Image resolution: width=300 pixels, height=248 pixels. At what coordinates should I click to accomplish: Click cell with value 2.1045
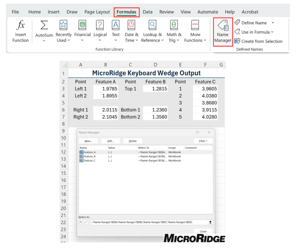[105, 117]
